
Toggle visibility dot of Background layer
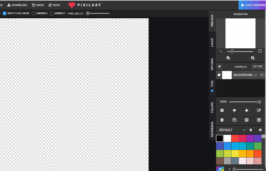click(x=219, y=75)
